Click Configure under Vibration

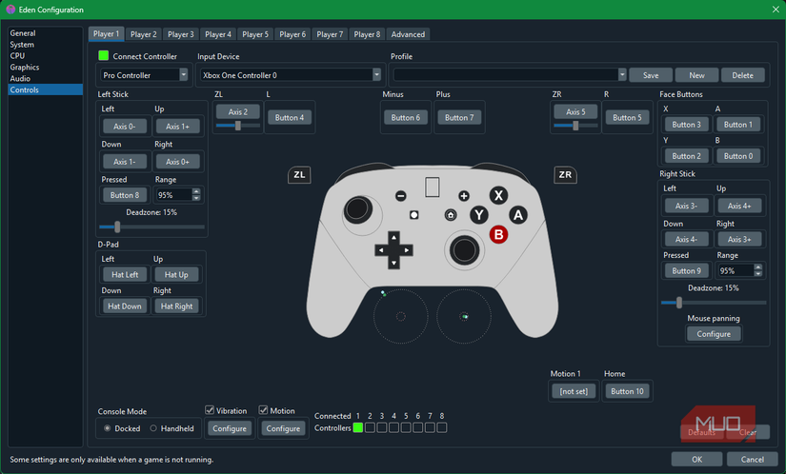(230, 428)
